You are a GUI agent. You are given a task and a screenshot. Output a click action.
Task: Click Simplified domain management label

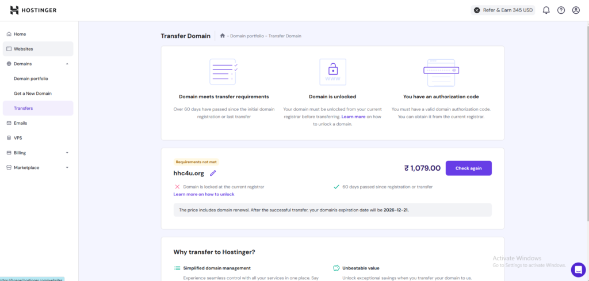pos(217,268)
